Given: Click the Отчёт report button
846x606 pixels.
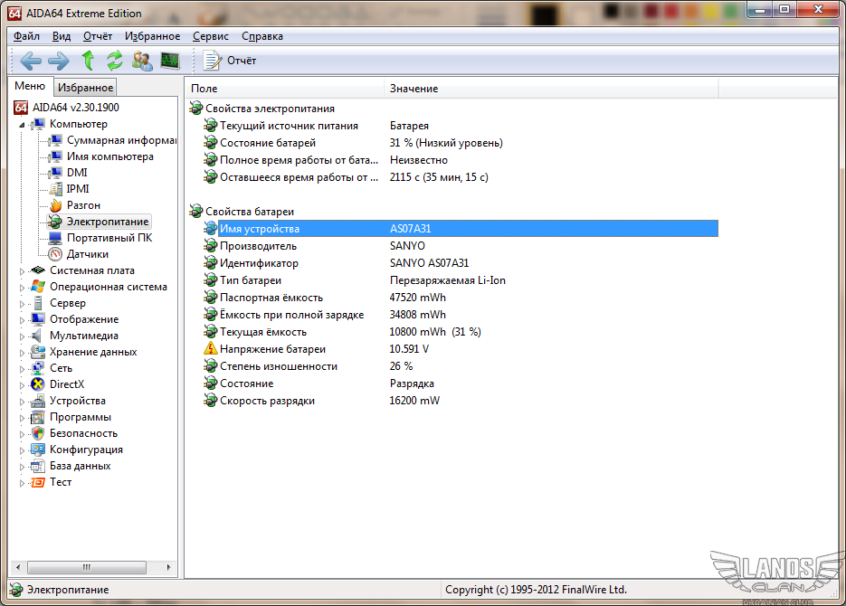Looking at the screenshot, I should [230, 61].
